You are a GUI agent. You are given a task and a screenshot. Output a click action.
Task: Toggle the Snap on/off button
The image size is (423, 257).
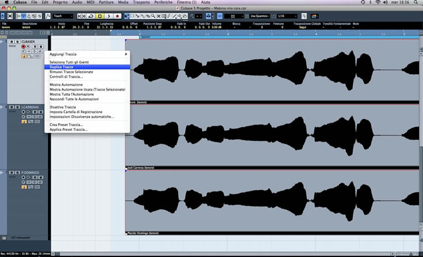[x=220, y=16]
